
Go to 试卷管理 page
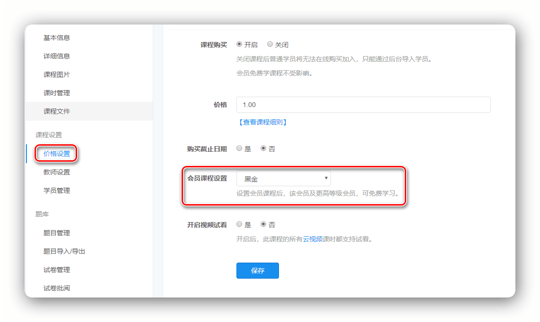point(57,270)
